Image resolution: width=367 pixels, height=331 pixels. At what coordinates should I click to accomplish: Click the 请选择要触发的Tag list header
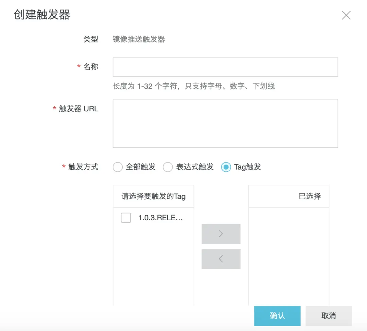click(153, 196)
